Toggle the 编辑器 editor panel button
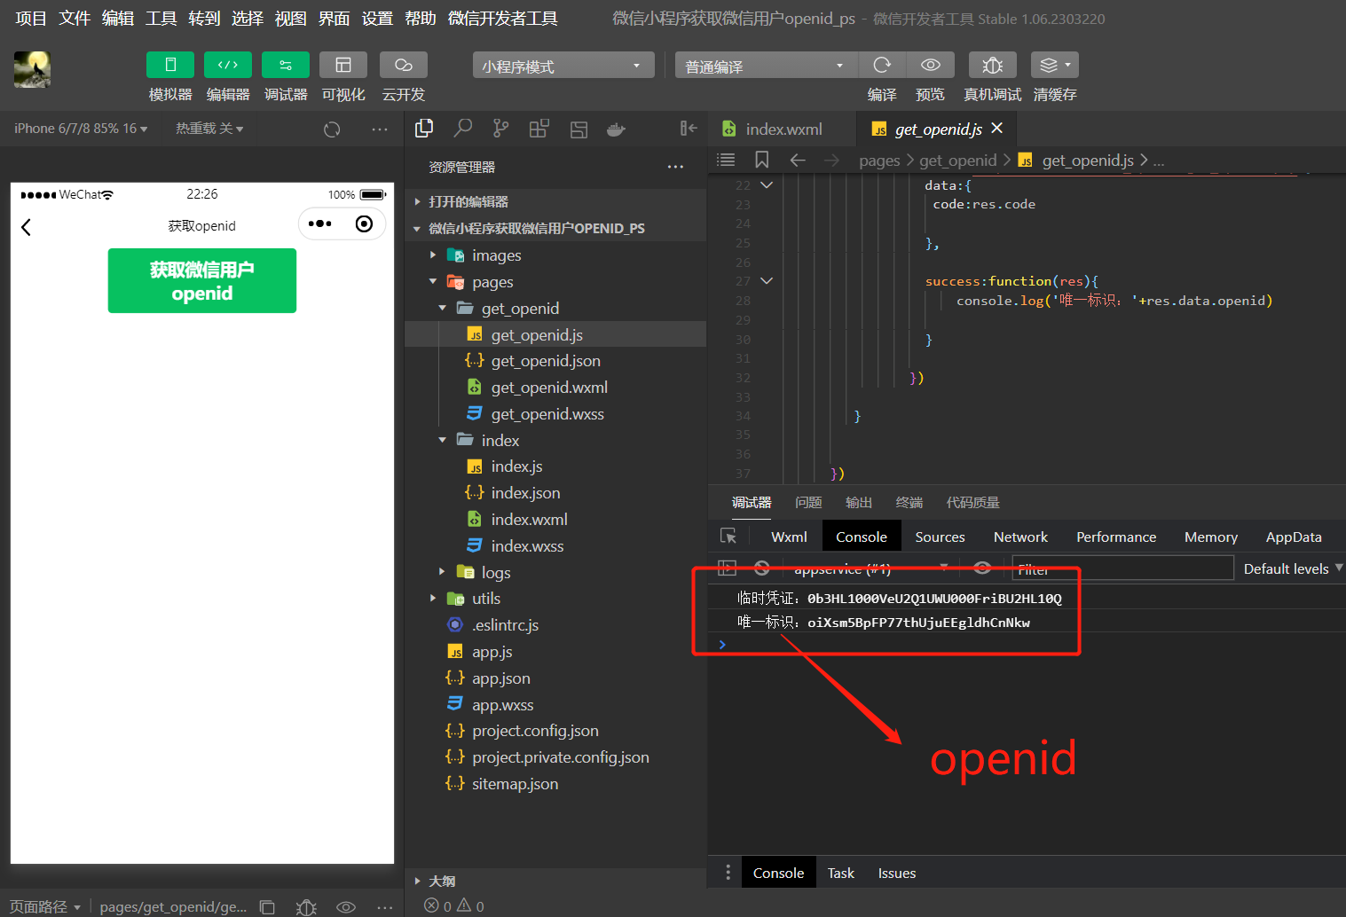Viewport: 1346px width, 917px height. (228, 65)
